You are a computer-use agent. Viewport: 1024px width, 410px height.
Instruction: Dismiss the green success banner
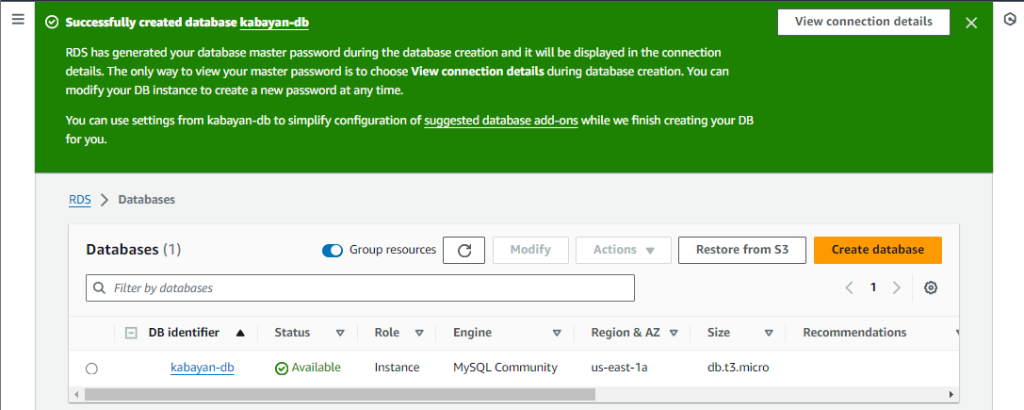click(x=971, y=23)
